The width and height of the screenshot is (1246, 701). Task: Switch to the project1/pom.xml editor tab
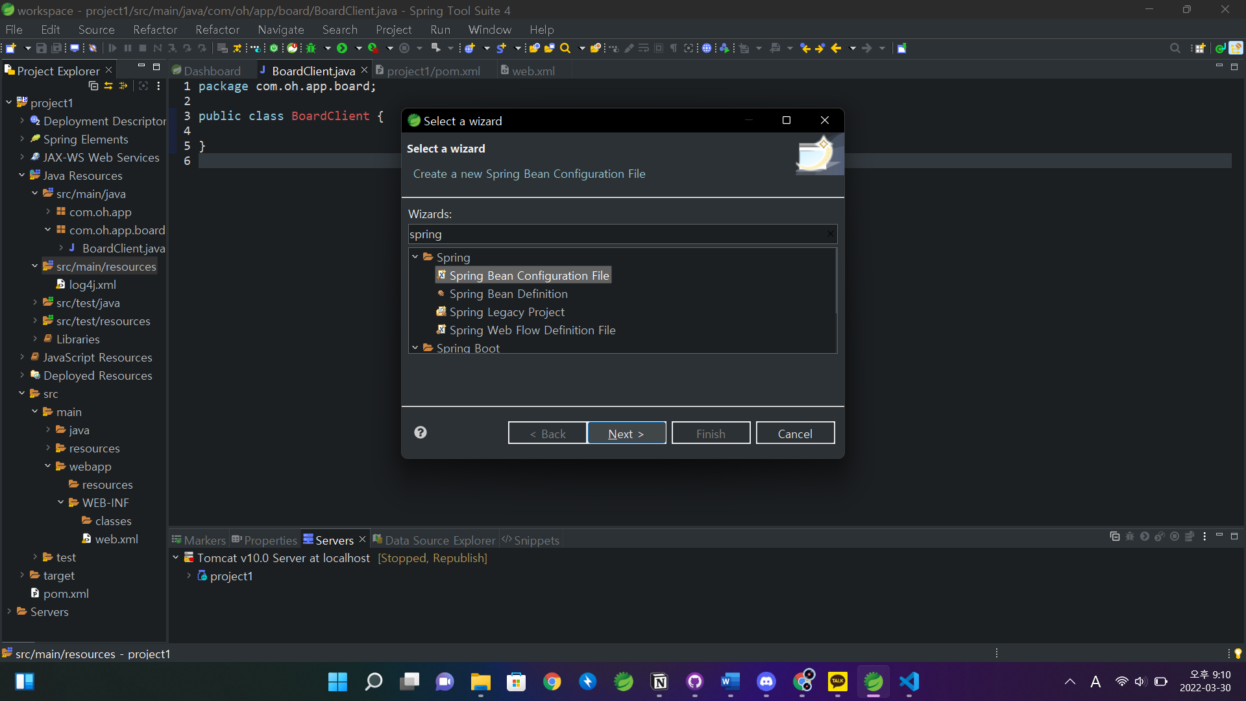[x=433, y=71]
